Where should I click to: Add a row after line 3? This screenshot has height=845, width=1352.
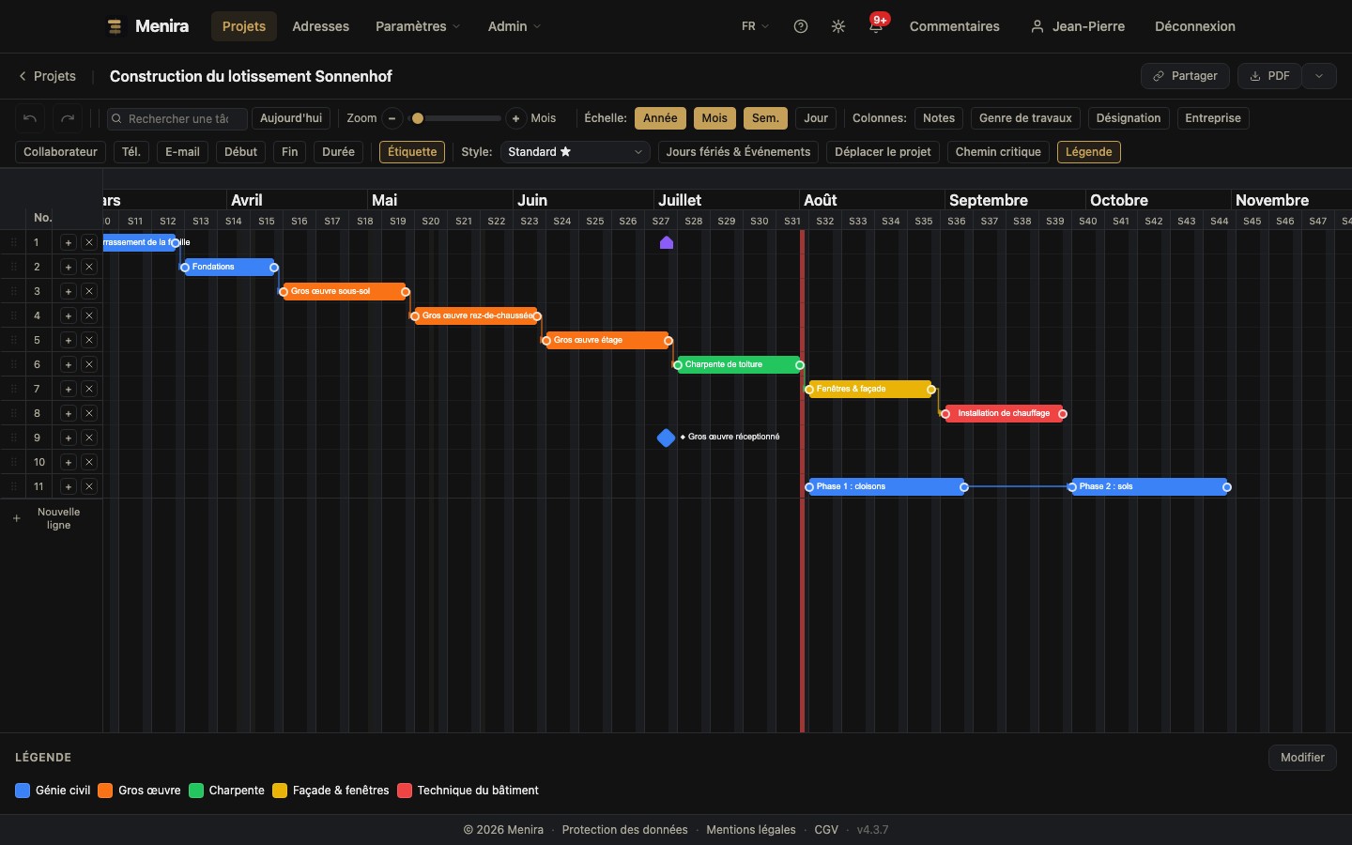click(x=68, y=291)
